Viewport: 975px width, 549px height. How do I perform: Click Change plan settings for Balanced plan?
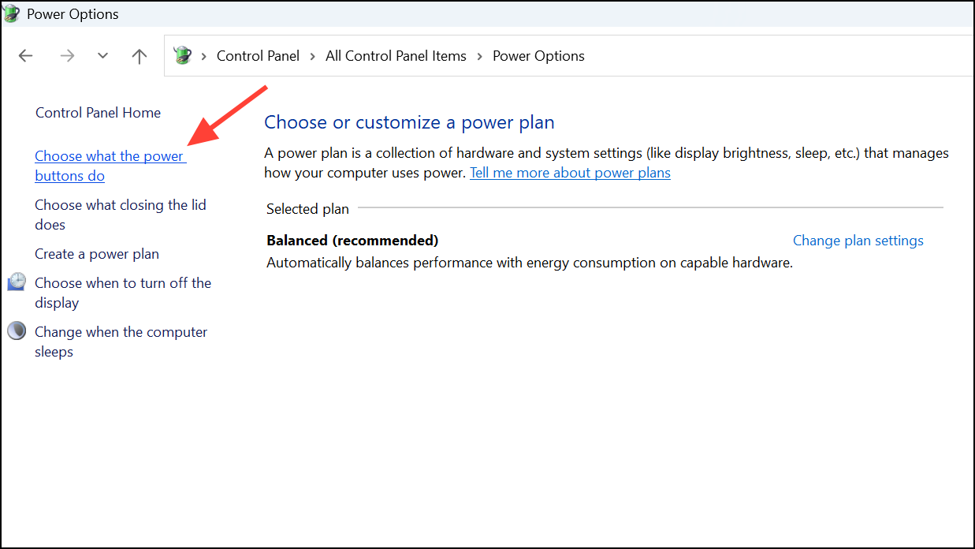[858, 240]
